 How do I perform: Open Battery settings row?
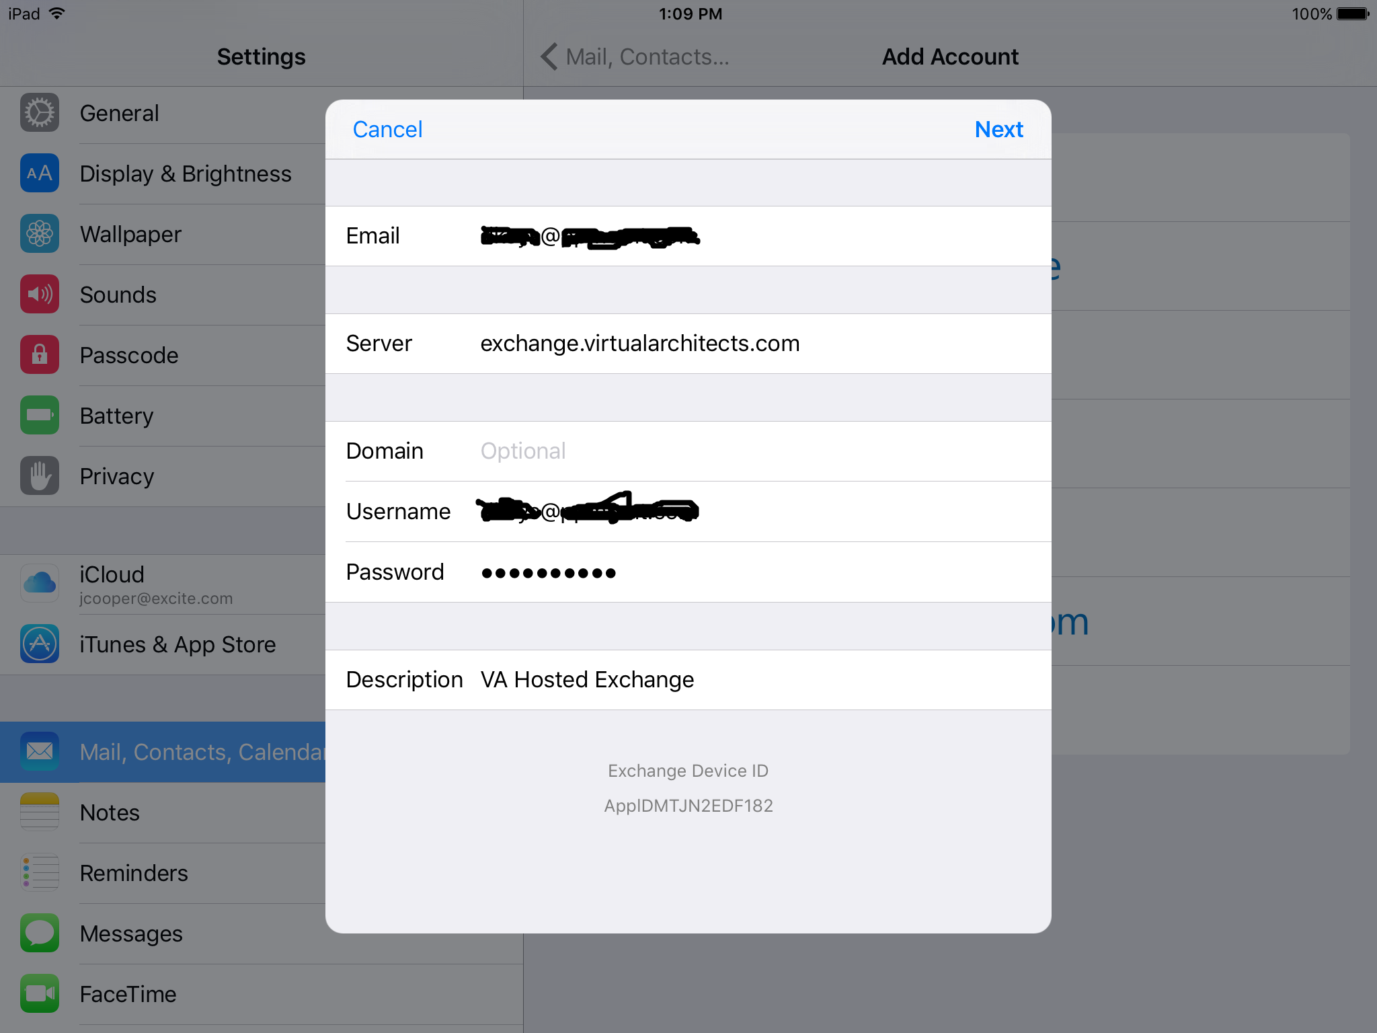[163, 416]
